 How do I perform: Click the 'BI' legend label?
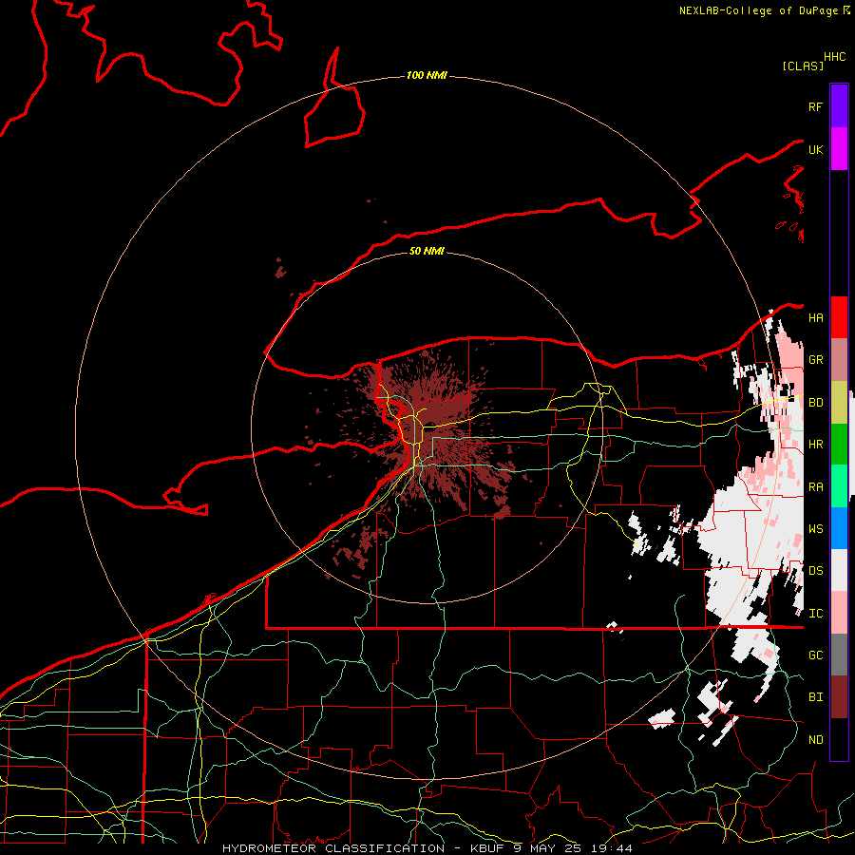coord(816,697)
